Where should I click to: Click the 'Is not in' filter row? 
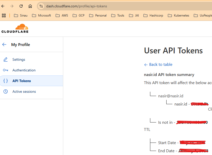click(x=183, y=122)
